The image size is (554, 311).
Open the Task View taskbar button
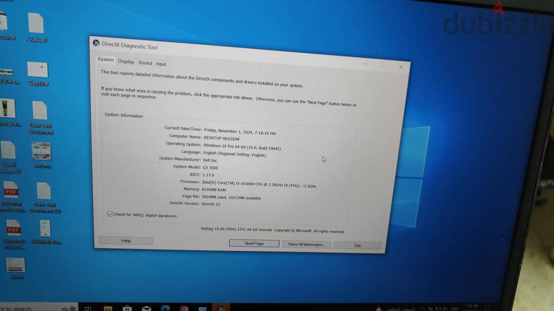click(x=88, y=308)
